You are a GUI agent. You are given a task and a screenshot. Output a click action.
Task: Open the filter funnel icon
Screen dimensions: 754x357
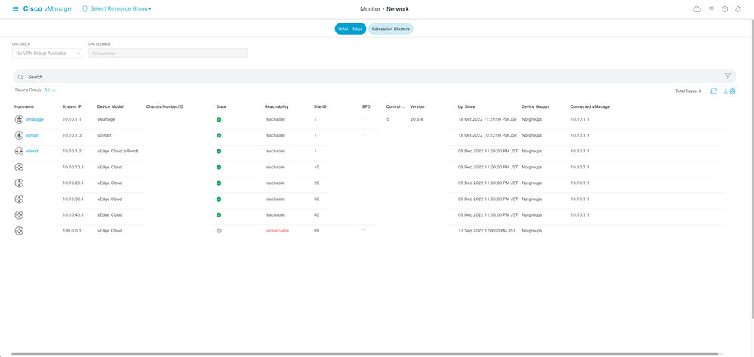(728, 76)
